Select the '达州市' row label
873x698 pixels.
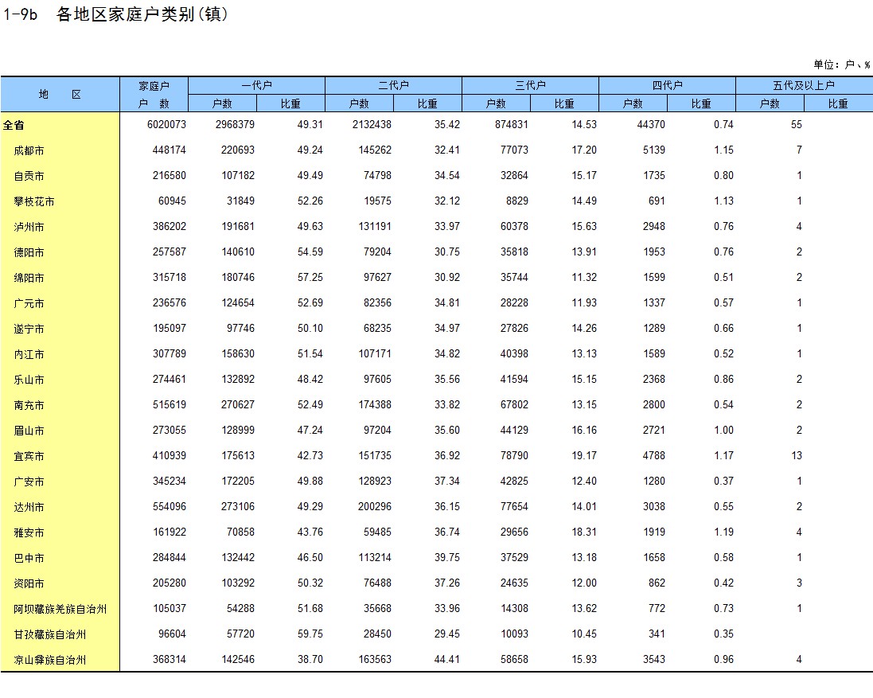(29, 508)
